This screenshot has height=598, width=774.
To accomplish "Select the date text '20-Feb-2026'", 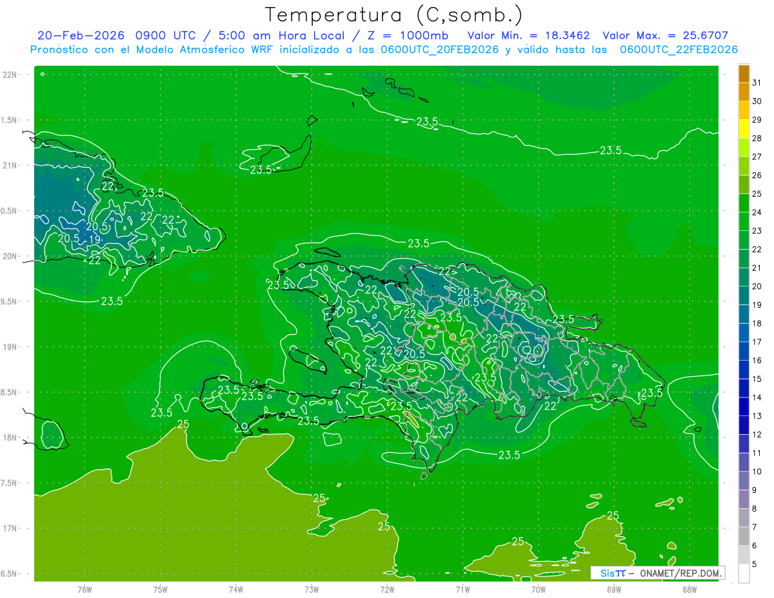I will pos(79,35).
